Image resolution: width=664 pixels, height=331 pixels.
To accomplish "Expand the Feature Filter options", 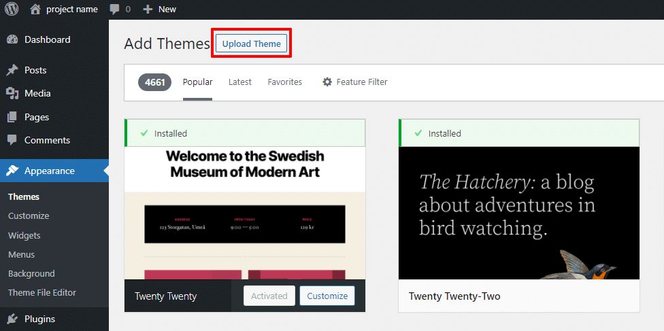I will coord(355,82).
